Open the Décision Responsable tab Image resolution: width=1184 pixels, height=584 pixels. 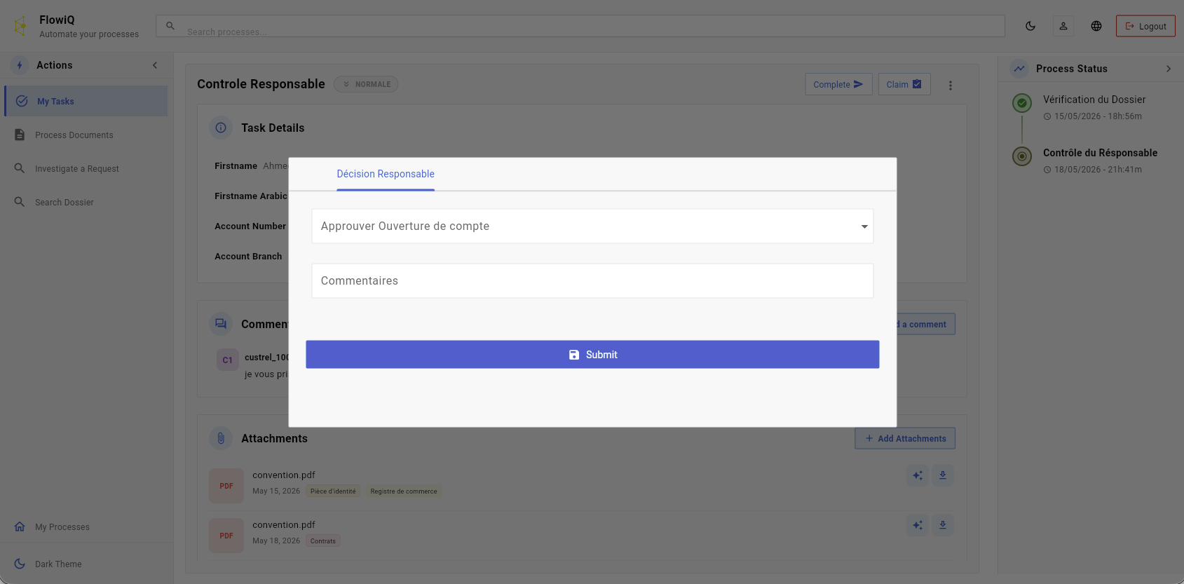[x=386, y=174]
